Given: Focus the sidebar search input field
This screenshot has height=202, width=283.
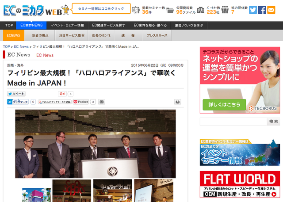Looking at the screenshot, I should tap(233, 122).
